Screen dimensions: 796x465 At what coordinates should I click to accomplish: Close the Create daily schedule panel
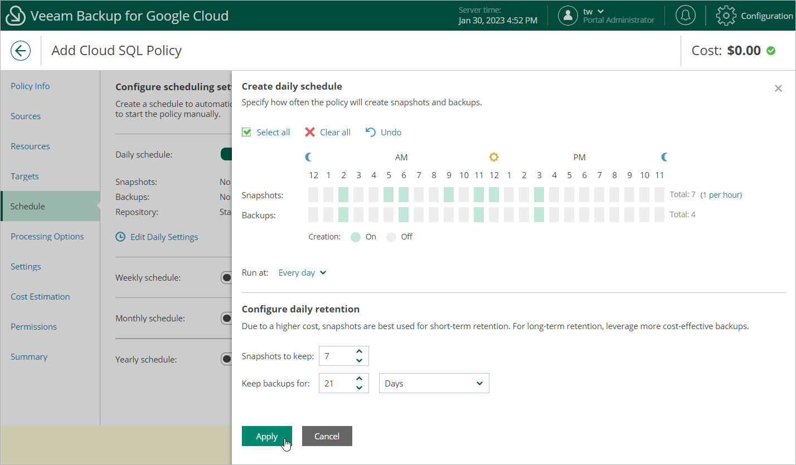coord(779,88)
